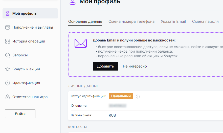Click the Добавь Email banner heading
The width and height of the screenshot is (223, 133).
[x=134, y=40]
